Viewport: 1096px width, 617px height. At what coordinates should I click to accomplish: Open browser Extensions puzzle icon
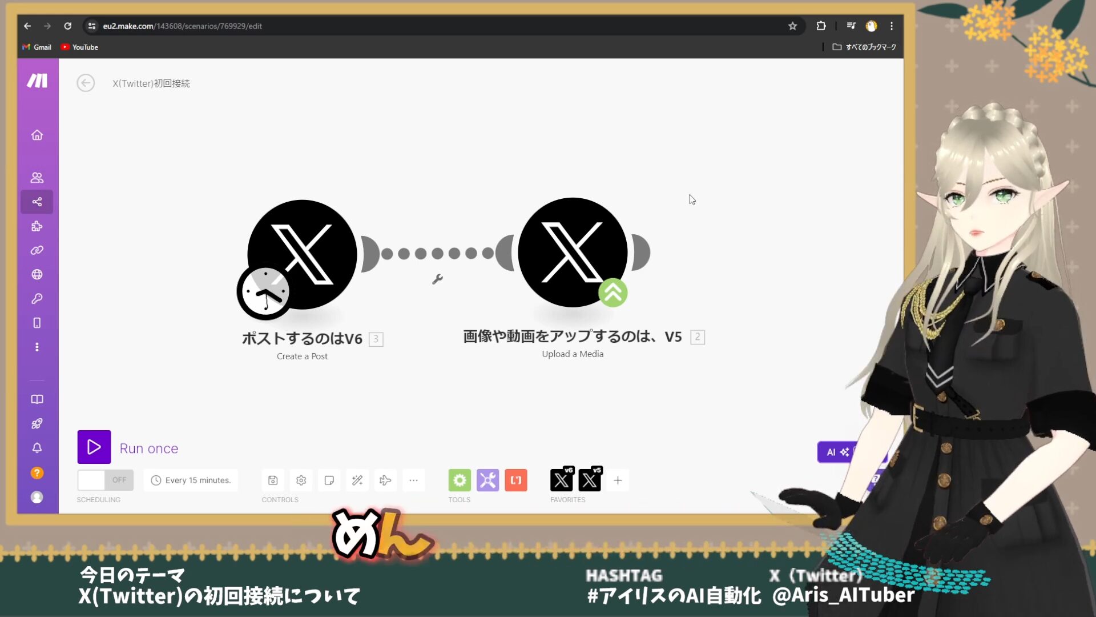coord(821,26)
